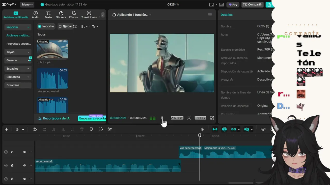Select the robot.mp4 video thumbnail
This screenshot has width=330, height=185.
[x=52, y=49]
